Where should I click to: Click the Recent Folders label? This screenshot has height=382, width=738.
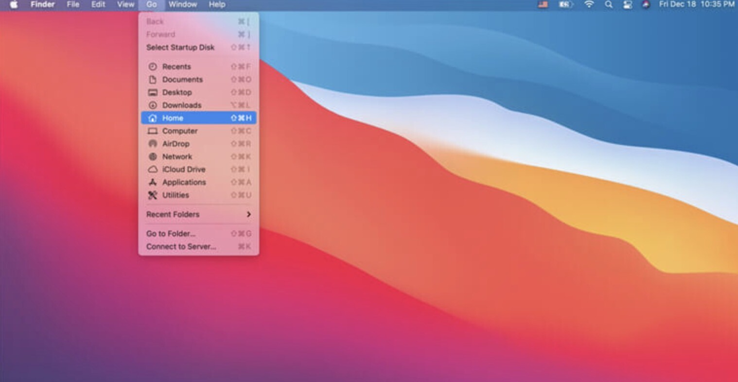[173, 214]
